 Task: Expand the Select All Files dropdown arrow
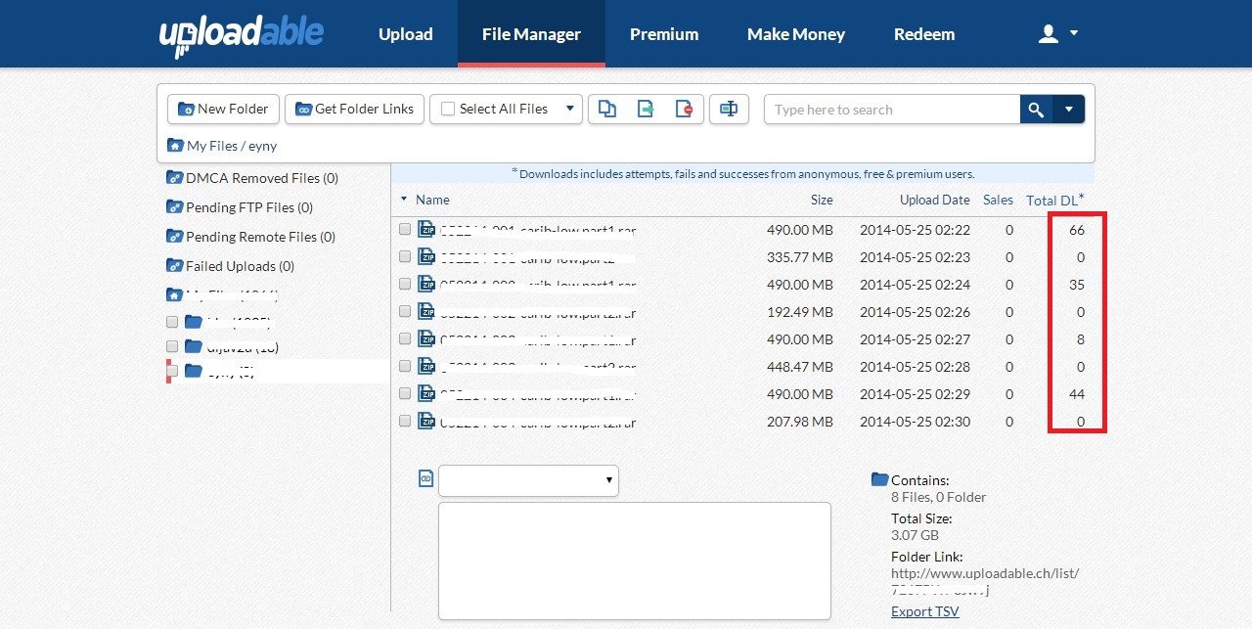click(x=569, y=109)
